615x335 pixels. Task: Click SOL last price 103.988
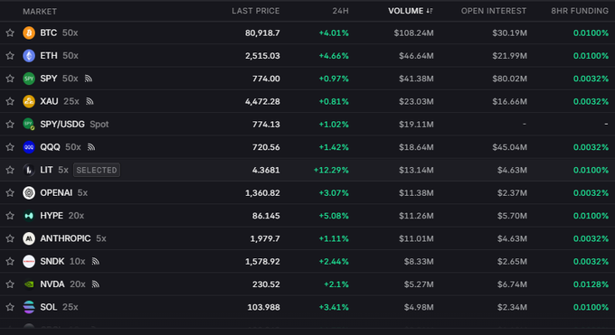tap(263, 307)
